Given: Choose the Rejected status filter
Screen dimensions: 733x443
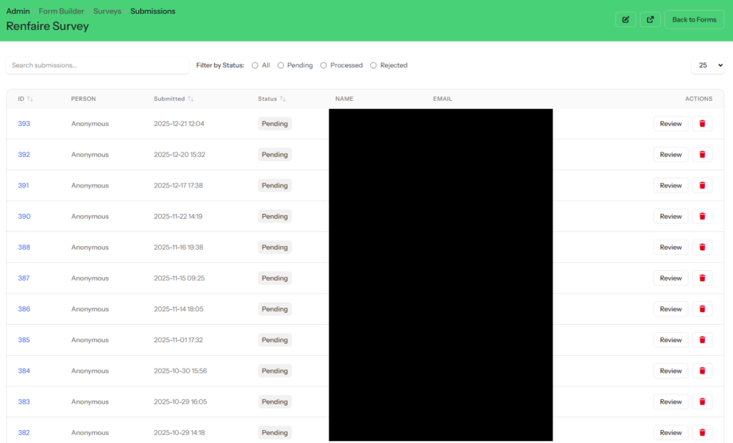Looking at the screenshot, I should coord(374,65).
